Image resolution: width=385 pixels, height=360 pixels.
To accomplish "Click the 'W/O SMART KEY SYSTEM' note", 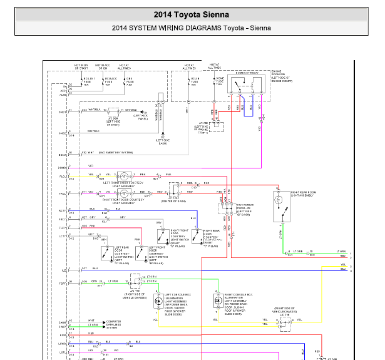I will 116,153.
